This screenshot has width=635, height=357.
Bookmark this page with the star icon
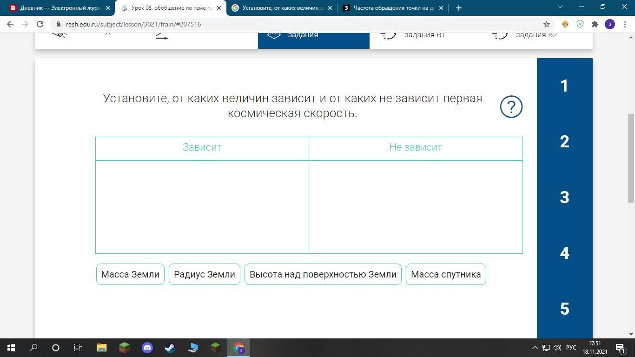pos(547,24)
